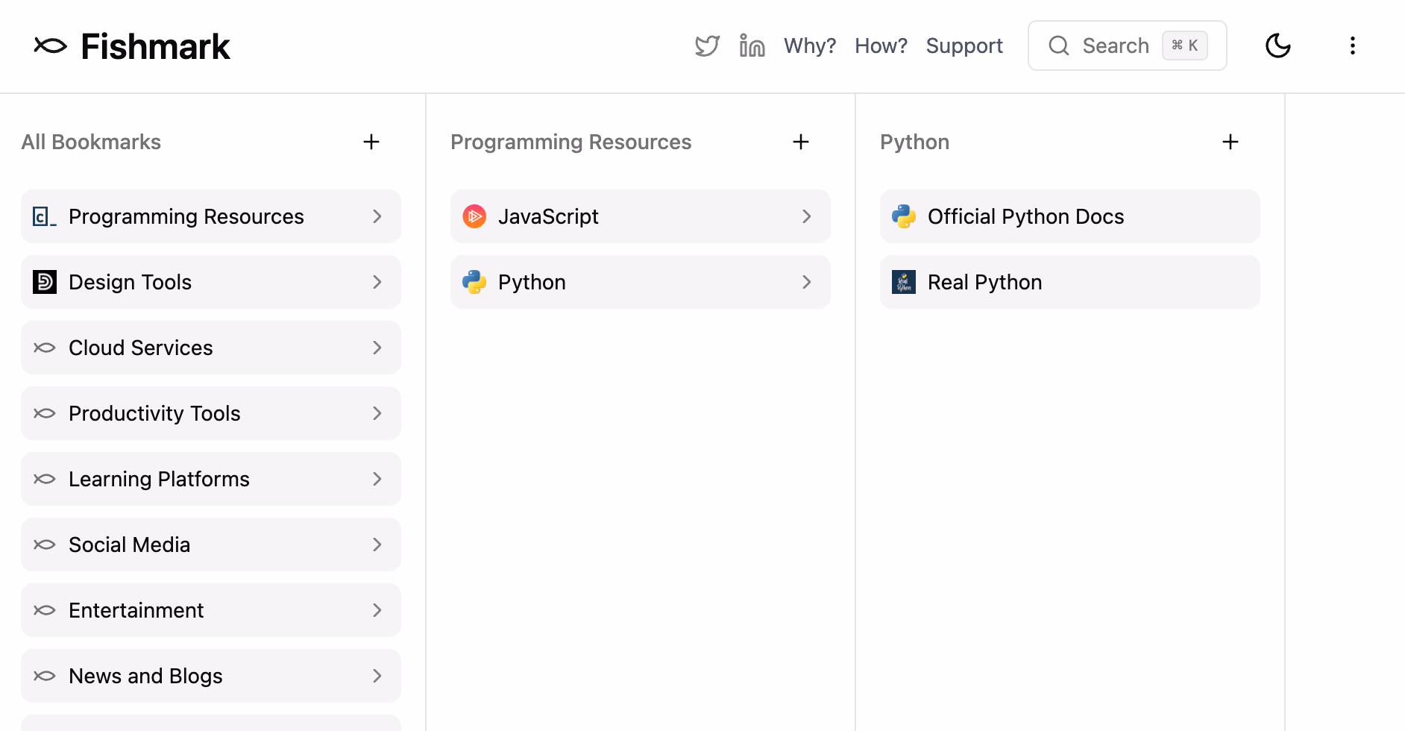Go to the Support link

point(964,46)
